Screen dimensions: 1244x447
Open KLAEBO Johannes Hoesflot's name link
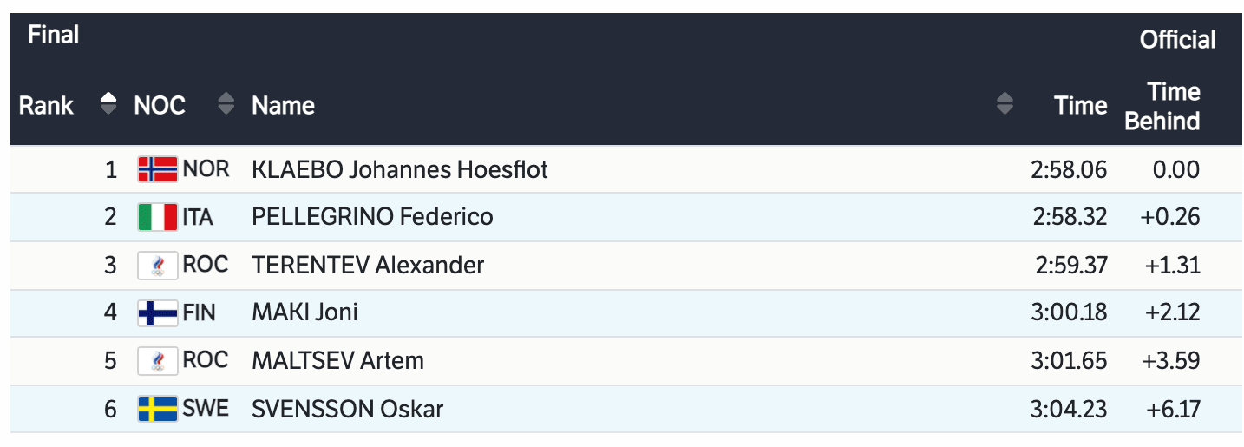click(399, 169)
